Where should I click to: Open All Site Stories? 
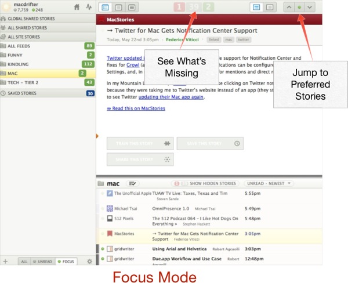[48, 37]
